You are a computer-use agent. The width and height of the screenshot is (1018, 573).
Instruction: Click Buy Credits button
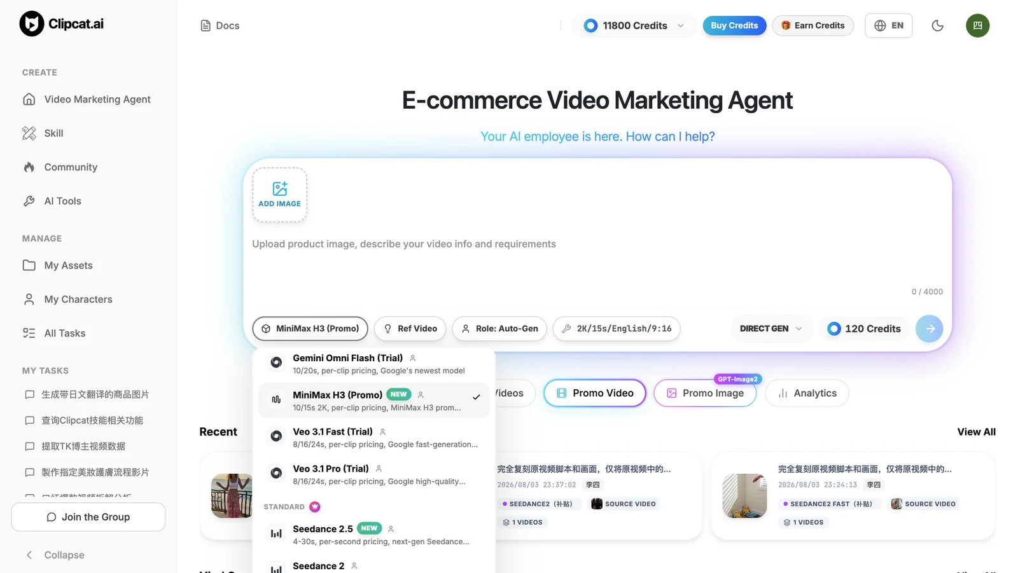pos(734,25)
